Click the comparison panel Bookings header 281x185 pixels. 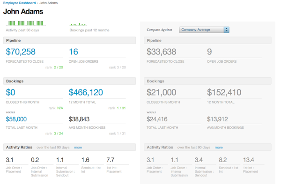[x=207, y=81]
